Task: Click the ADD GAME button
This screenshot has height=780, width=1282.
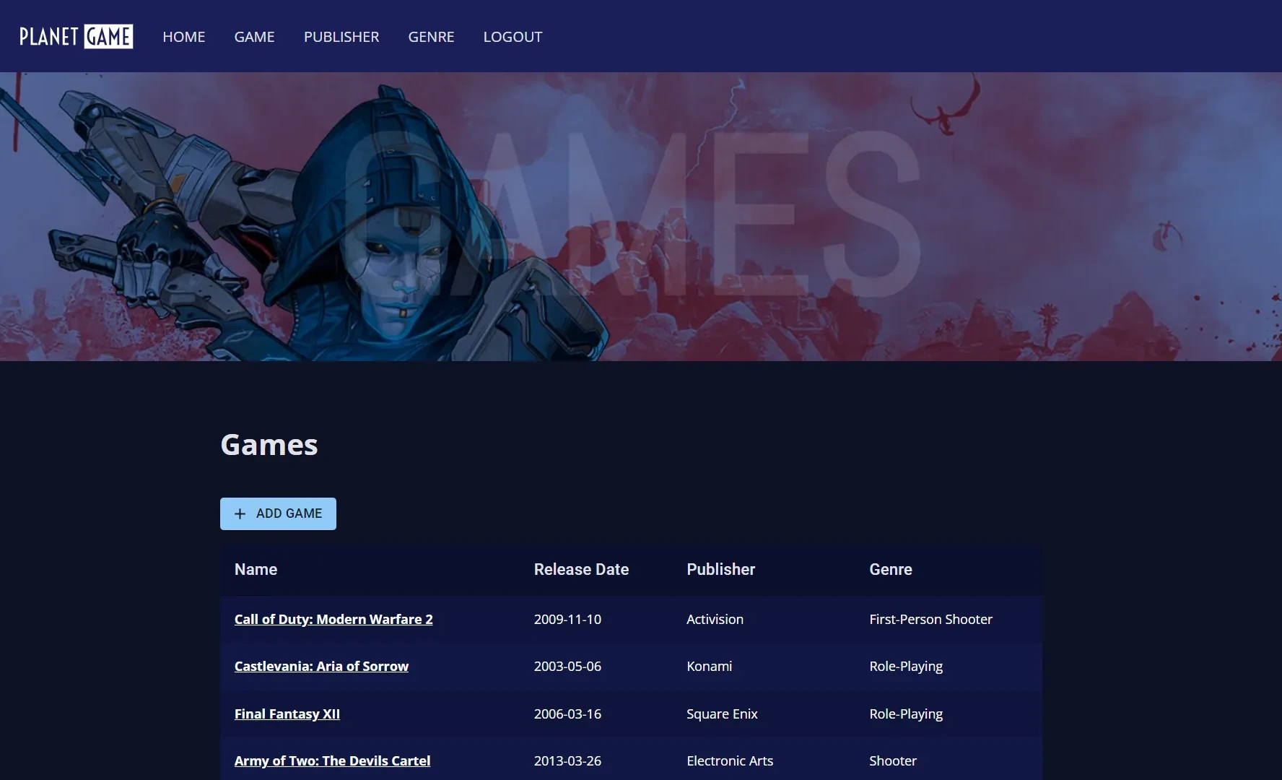Action: (278, 513)
